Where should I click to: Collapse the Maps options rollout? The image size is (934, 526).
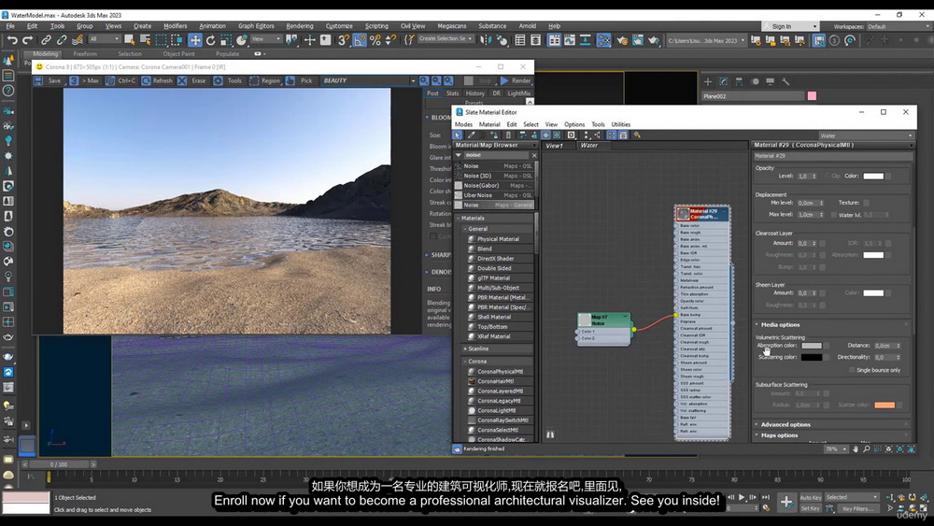pyautogui.click(x=779, y=435)
